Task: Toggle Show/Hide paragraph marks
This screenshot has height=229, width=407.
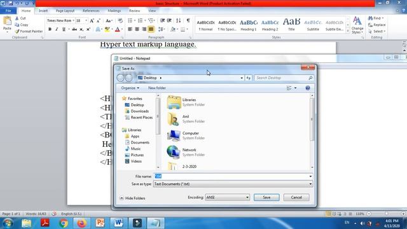Action: click(x=188, y=20)
